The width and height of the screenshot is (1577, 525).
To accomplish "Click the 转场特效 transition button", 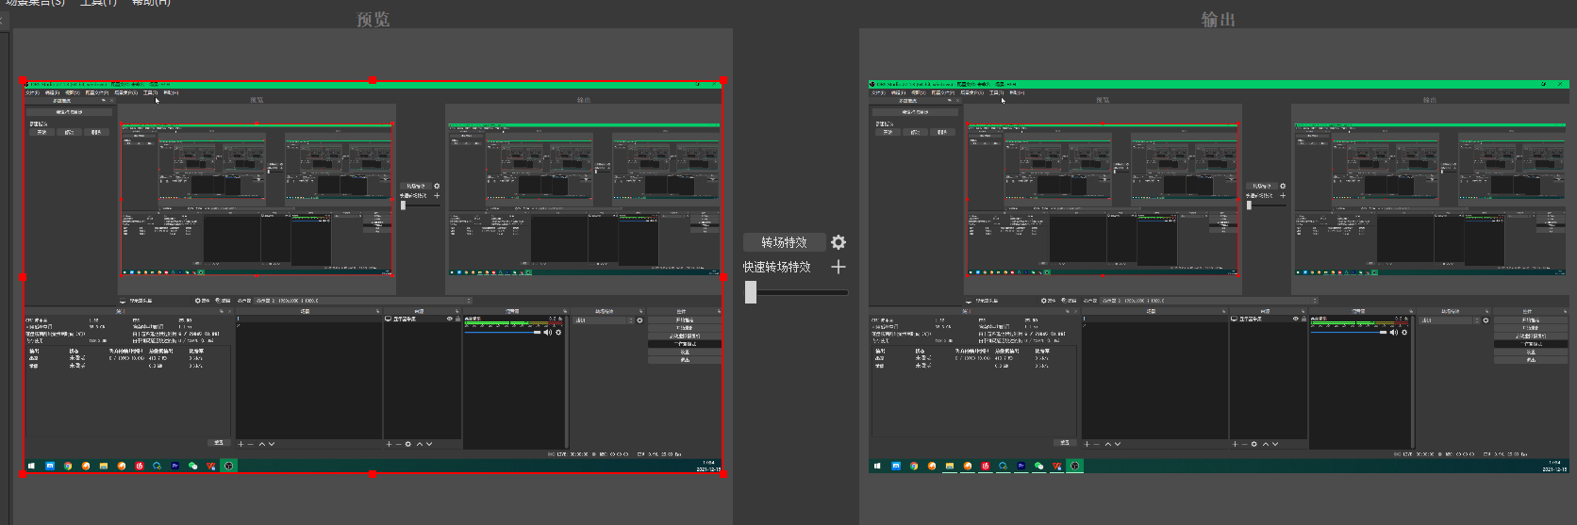I will point(784,242).
